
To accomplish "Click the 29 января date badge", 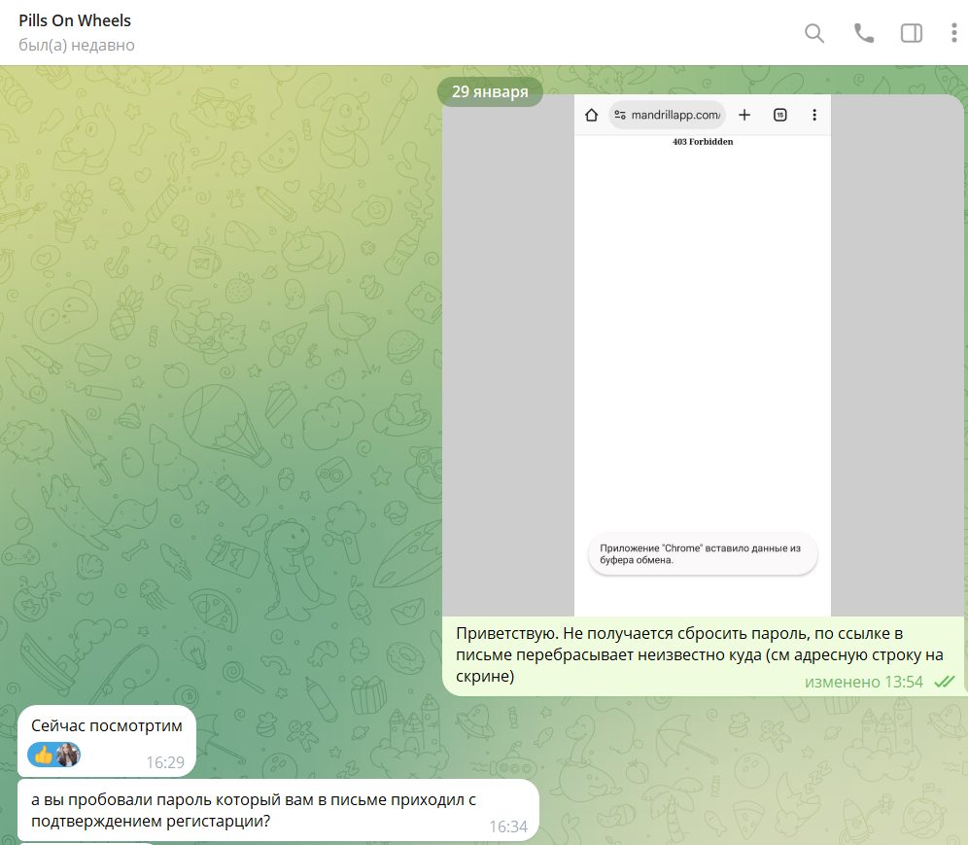I will [490, 91].
